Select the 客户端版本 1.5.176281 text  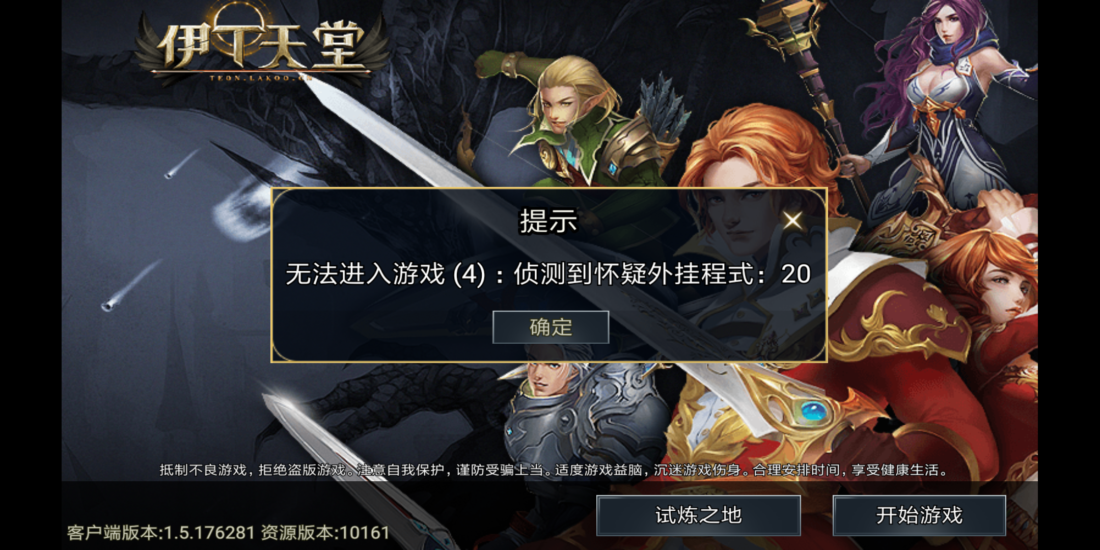coord(161,533)
